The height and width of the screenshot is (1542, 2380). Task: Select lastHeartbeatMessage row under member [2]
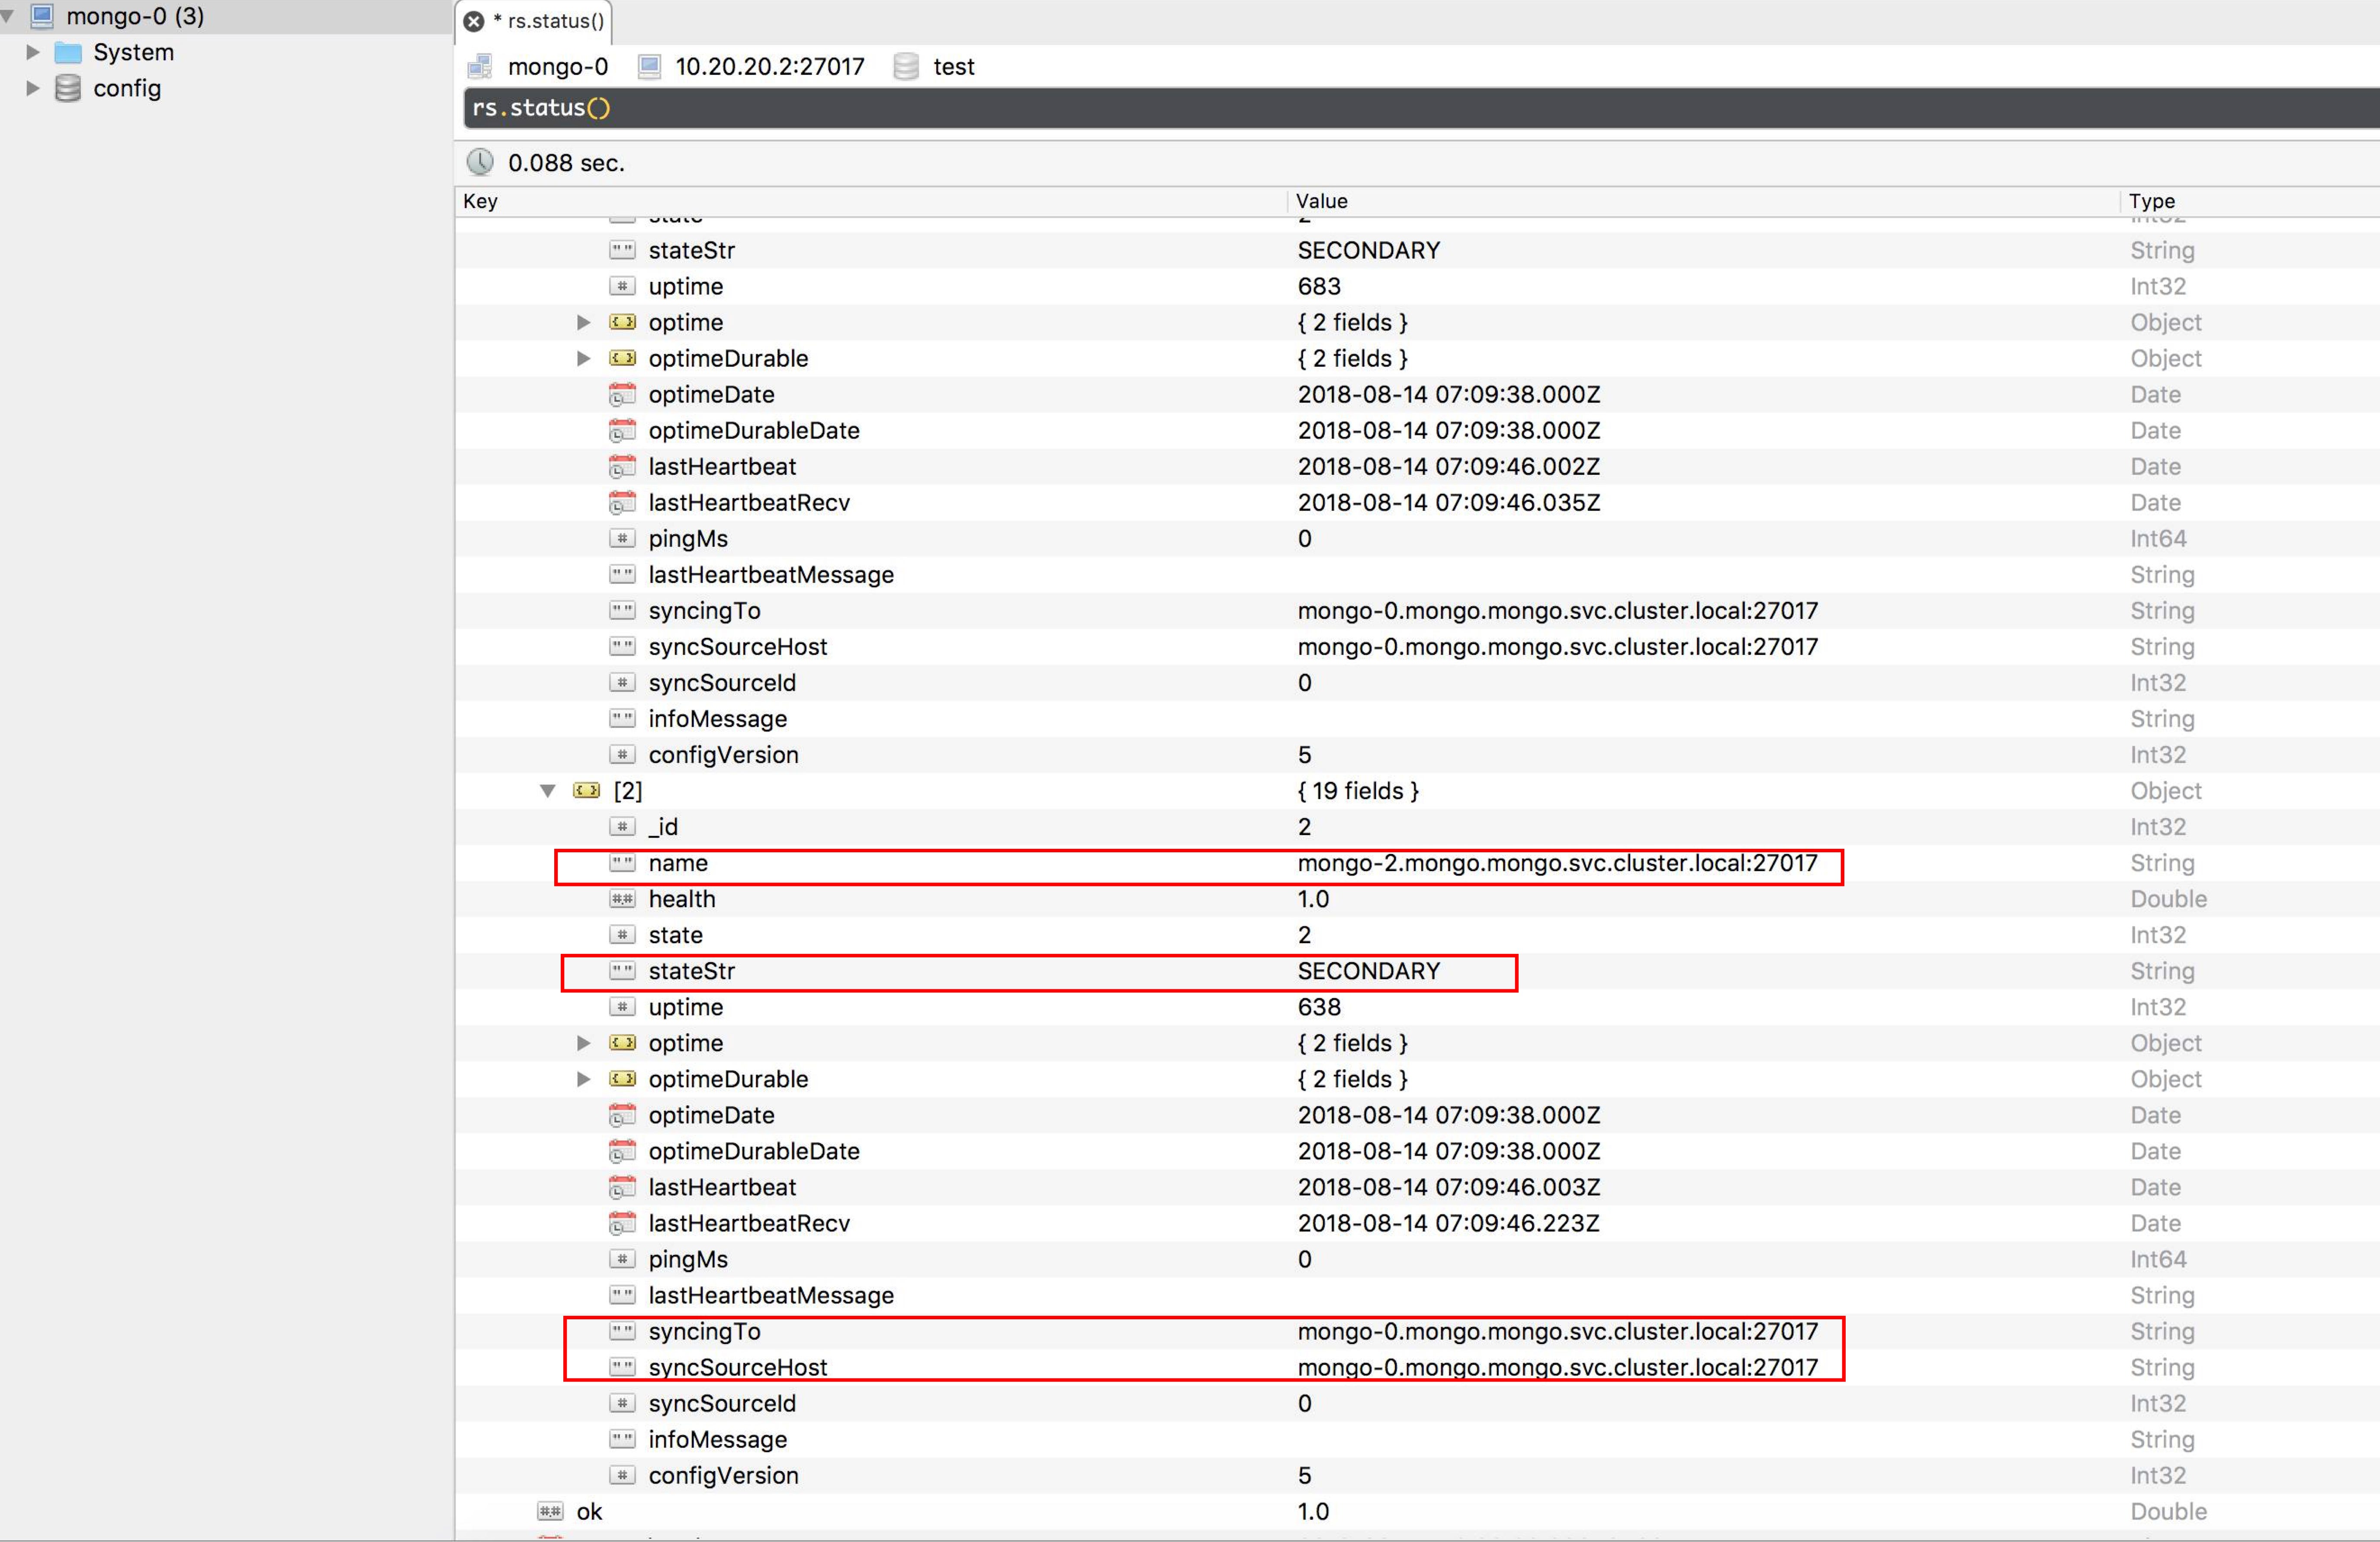click(1417, 1295)
